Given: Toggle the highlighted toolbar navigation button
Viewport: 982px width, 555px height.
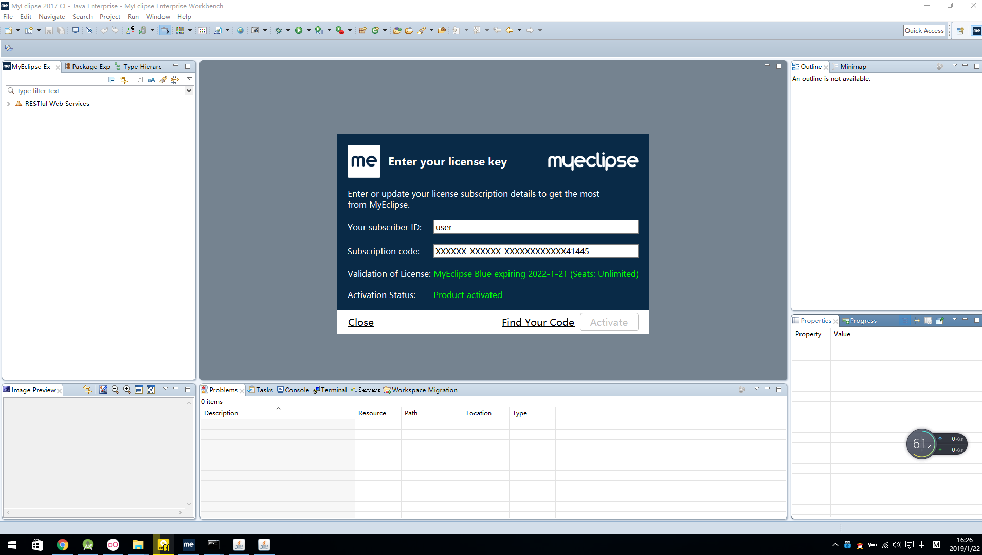Looking at the screenshot, I should (x=165, y=30).
